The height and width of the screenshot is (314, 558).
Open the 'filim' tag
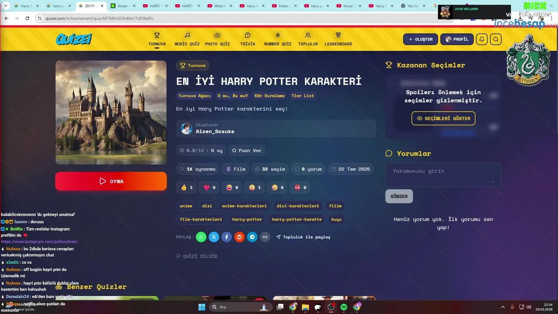click(335, 206)
